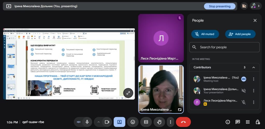
Task: Open the chat panel icon
Action: (238, 122)
